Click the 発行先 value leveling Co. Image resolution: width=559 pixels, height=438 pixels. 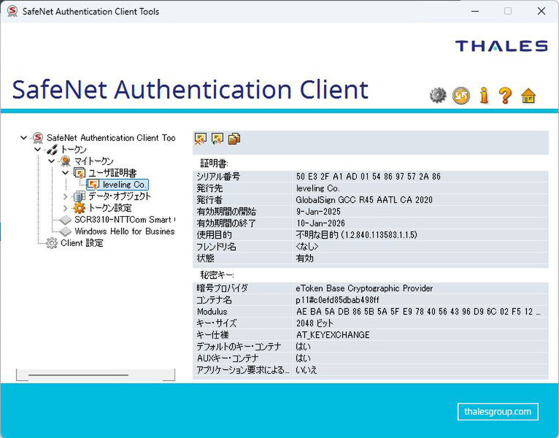[x=317, y=188]
